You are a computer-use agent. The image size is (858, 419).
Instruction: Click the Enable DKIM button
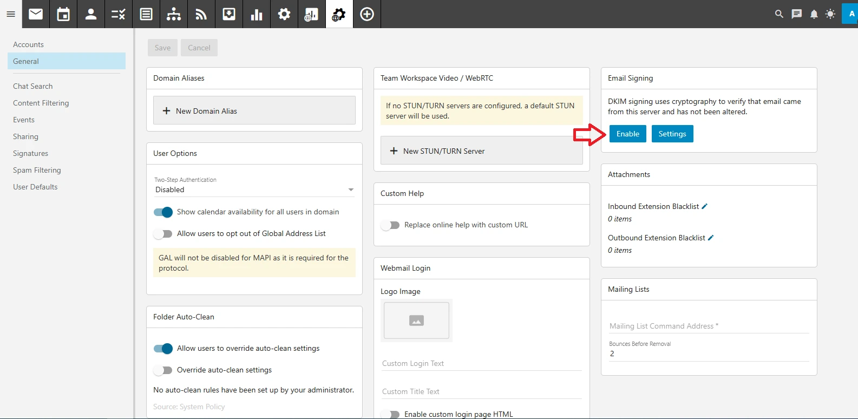click(627, 134)
